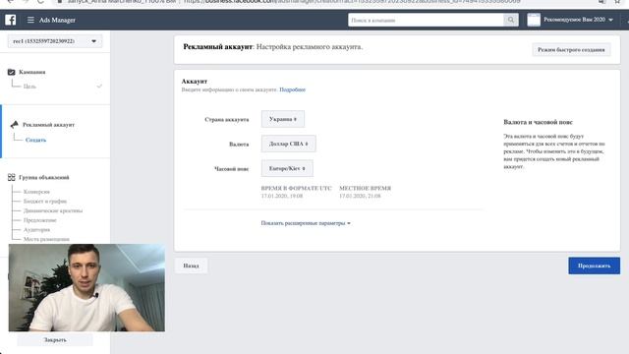The image size is (629, 354).
Task: Open the Страна аккаунта Украина dropdown
Action: (283, 119)
